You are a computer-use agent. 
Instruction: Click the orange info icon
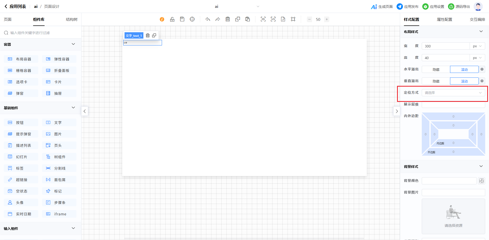point(162,19)
